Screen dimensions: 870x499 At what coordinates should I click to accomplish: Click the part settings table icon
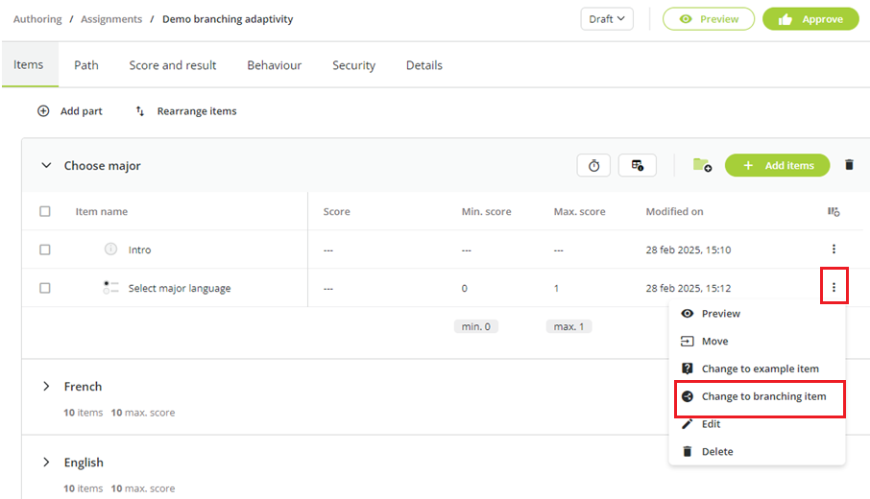tap(638, 165)
